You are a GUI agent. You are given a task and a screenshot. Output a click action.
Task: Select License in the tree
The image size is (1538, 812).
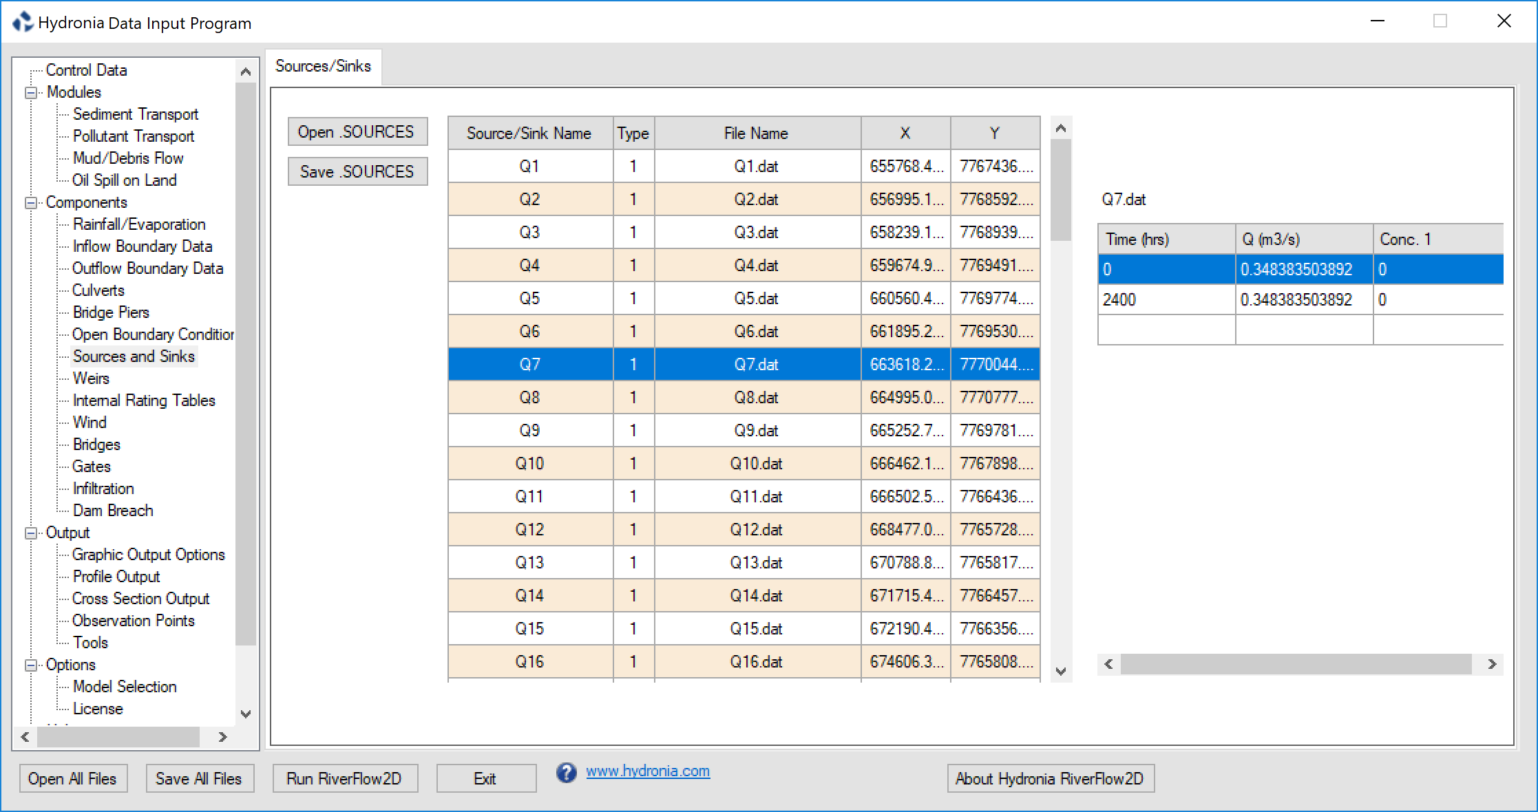pyautogui.click(x=98, y=709)
